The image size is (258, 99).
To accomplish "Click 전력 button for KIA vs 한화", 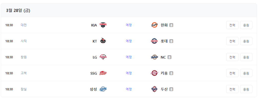I will tap(232, 25).
